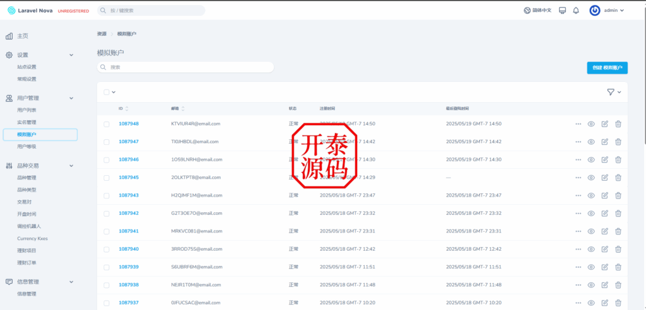Check the box for row 1087948

(106, 124)
